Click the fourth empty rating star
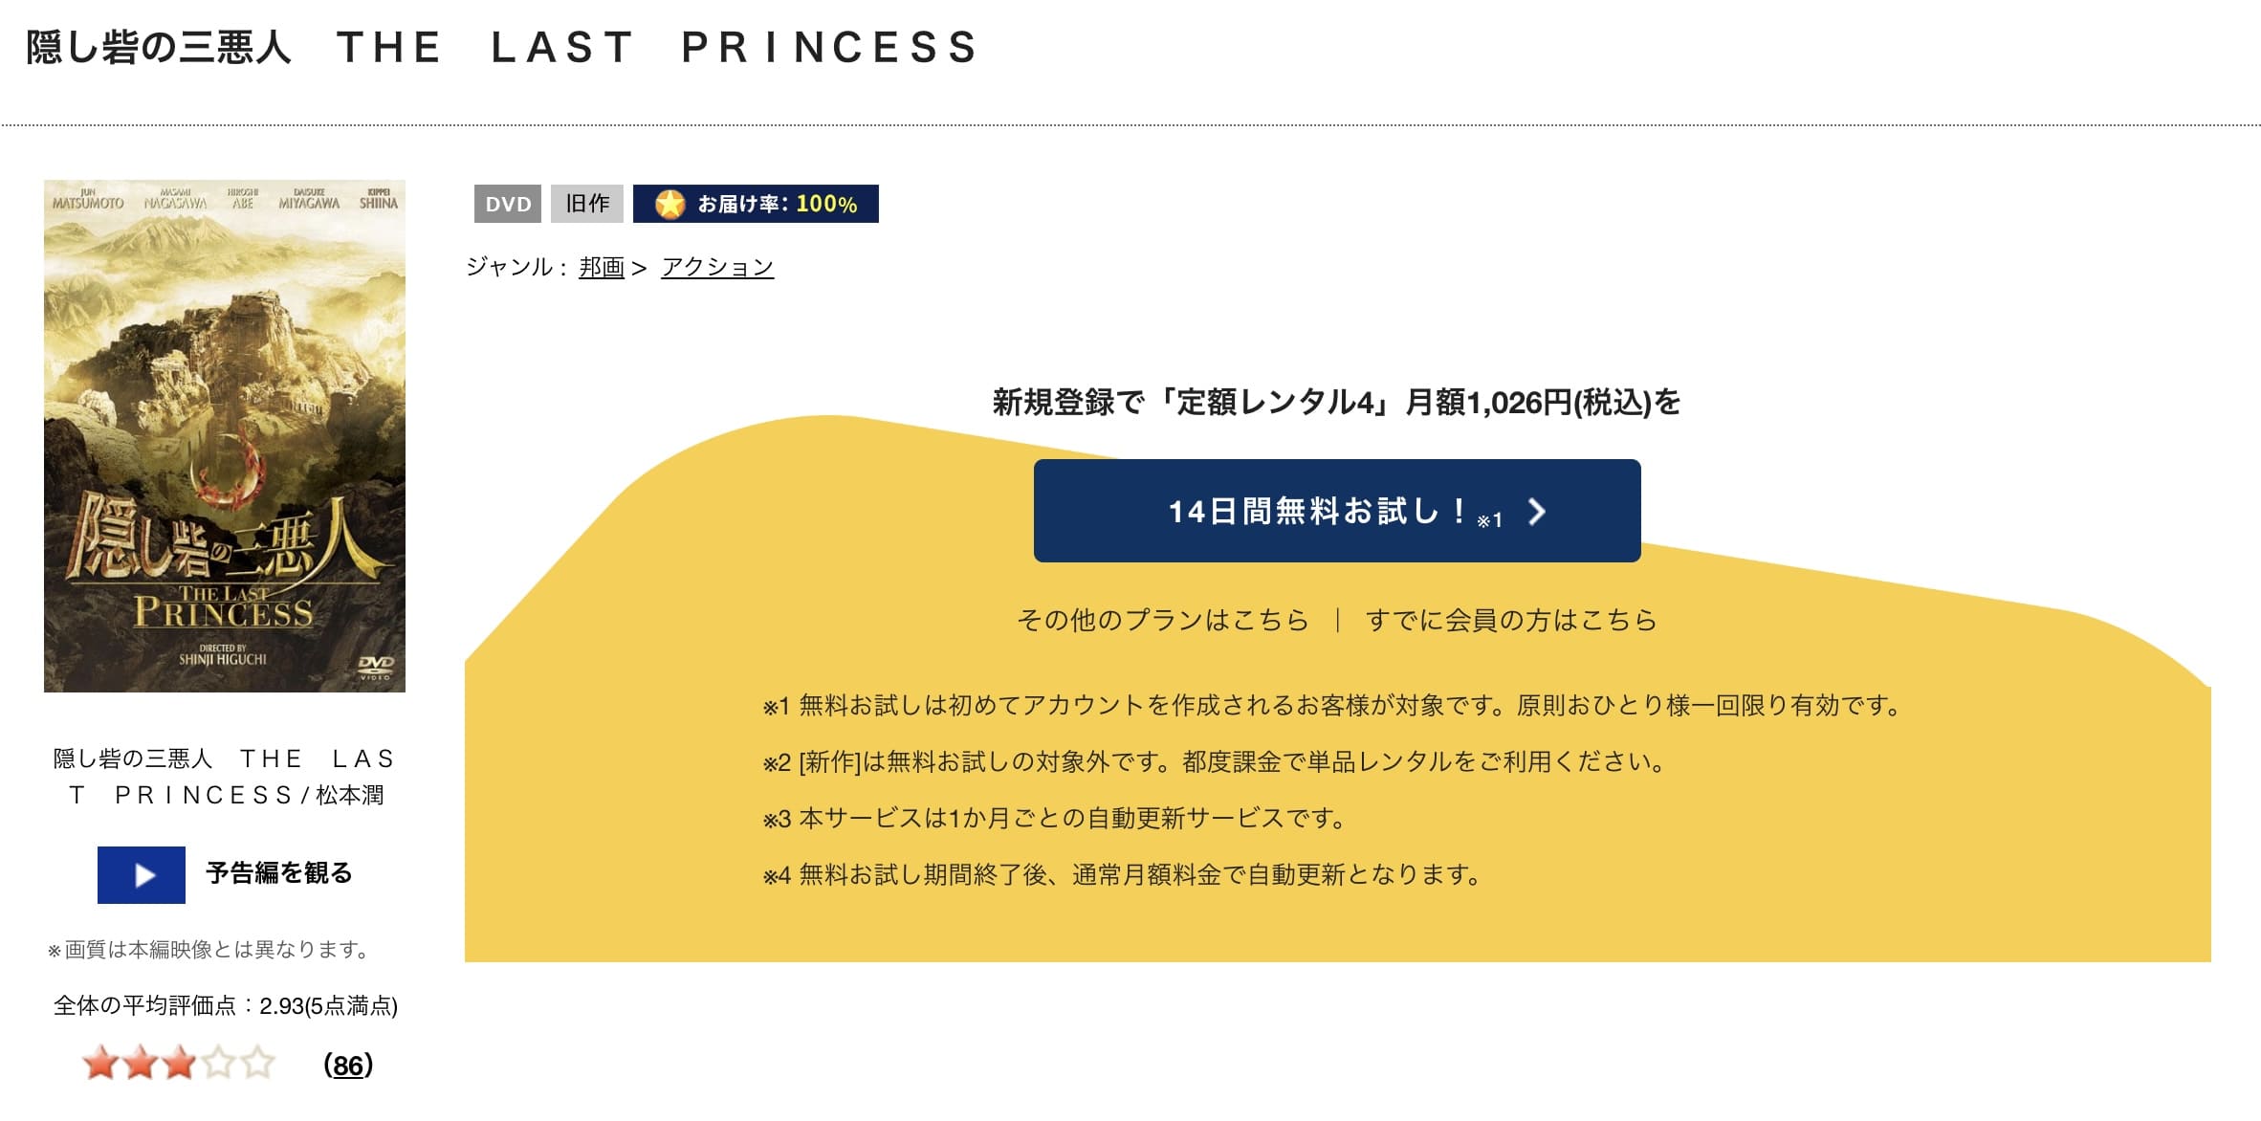This screenshot has width=2261, height=1121. [218, 1063]
